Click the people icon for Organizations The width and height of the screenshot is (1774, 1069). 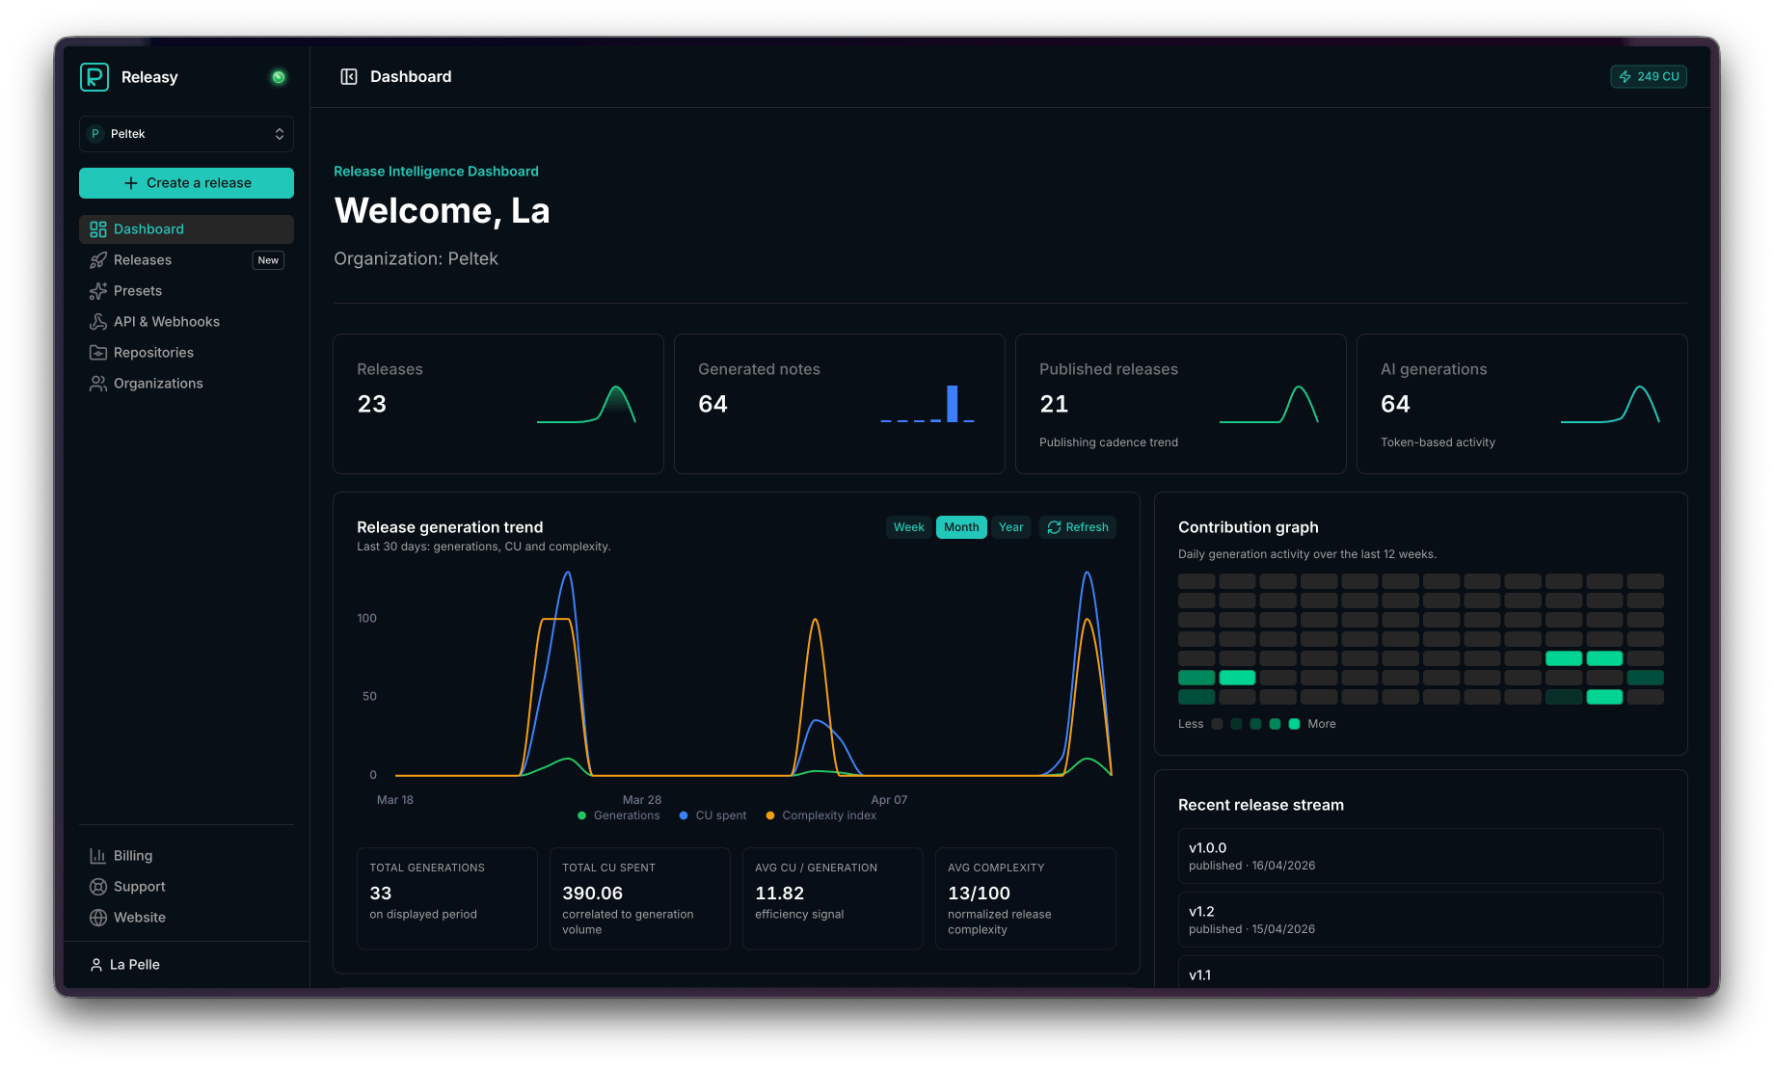(98, 384)
